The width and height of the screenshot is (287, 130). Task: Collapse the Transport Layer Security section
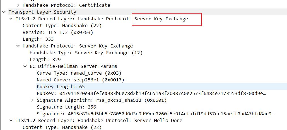[x=4, y=12]
